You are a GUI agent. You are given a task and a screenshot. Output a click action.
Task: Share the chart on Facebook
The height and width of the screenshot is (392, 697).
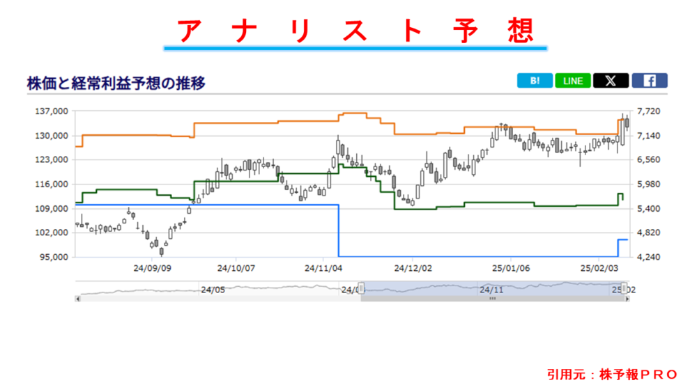click(650, 81)
